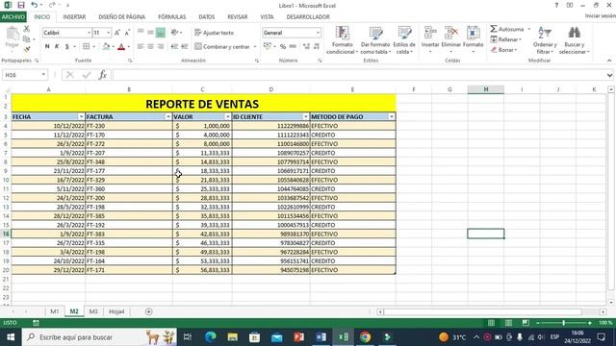Click the percent style icon

[283, 47]
